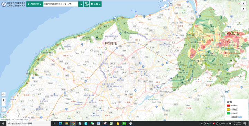
Task: Click the magnifier search button beside address box
Action: tap(81, 4)
